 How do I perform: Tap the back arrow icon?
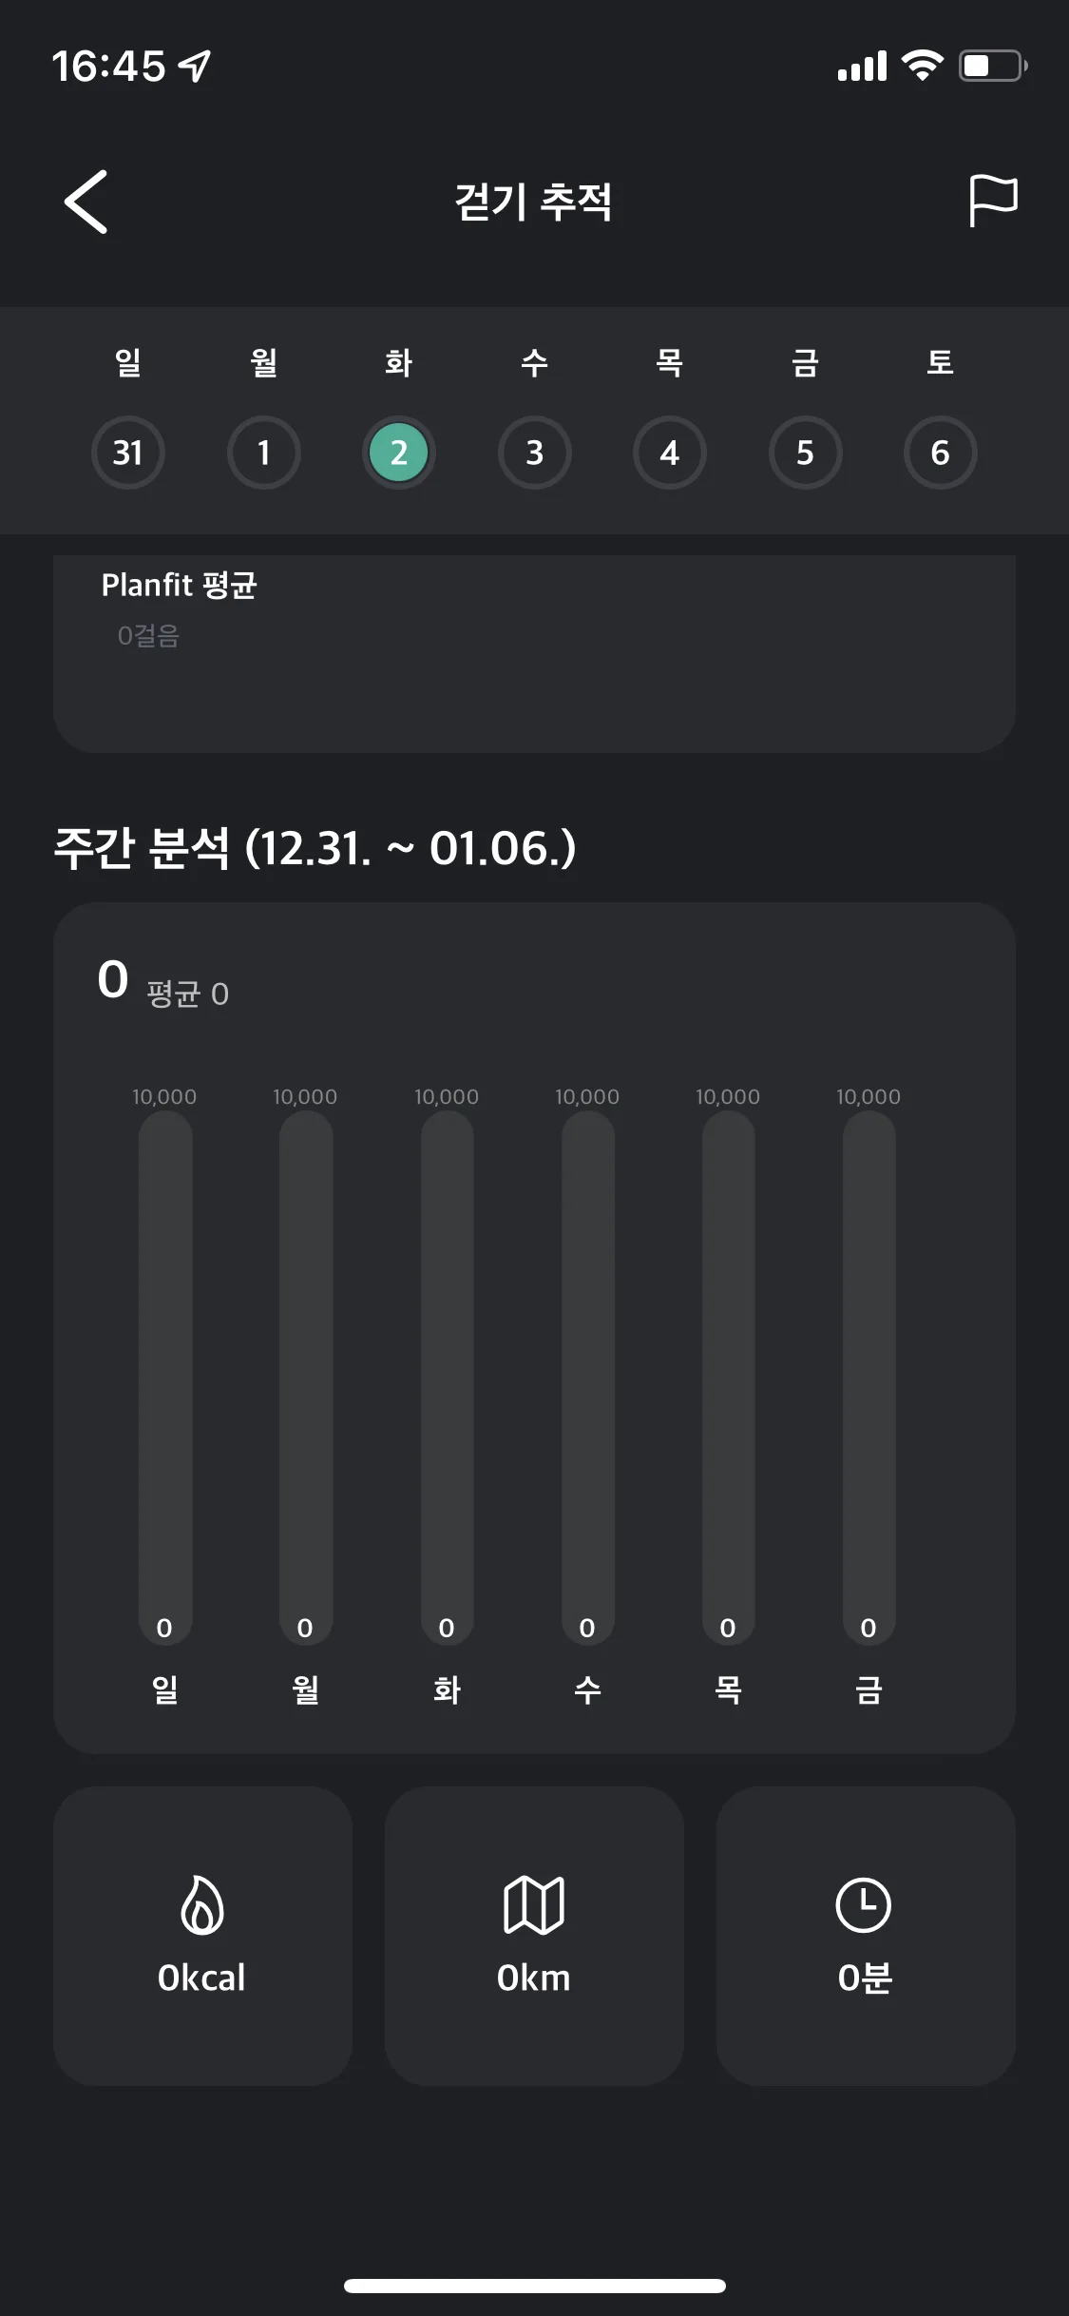click(86, 202)
